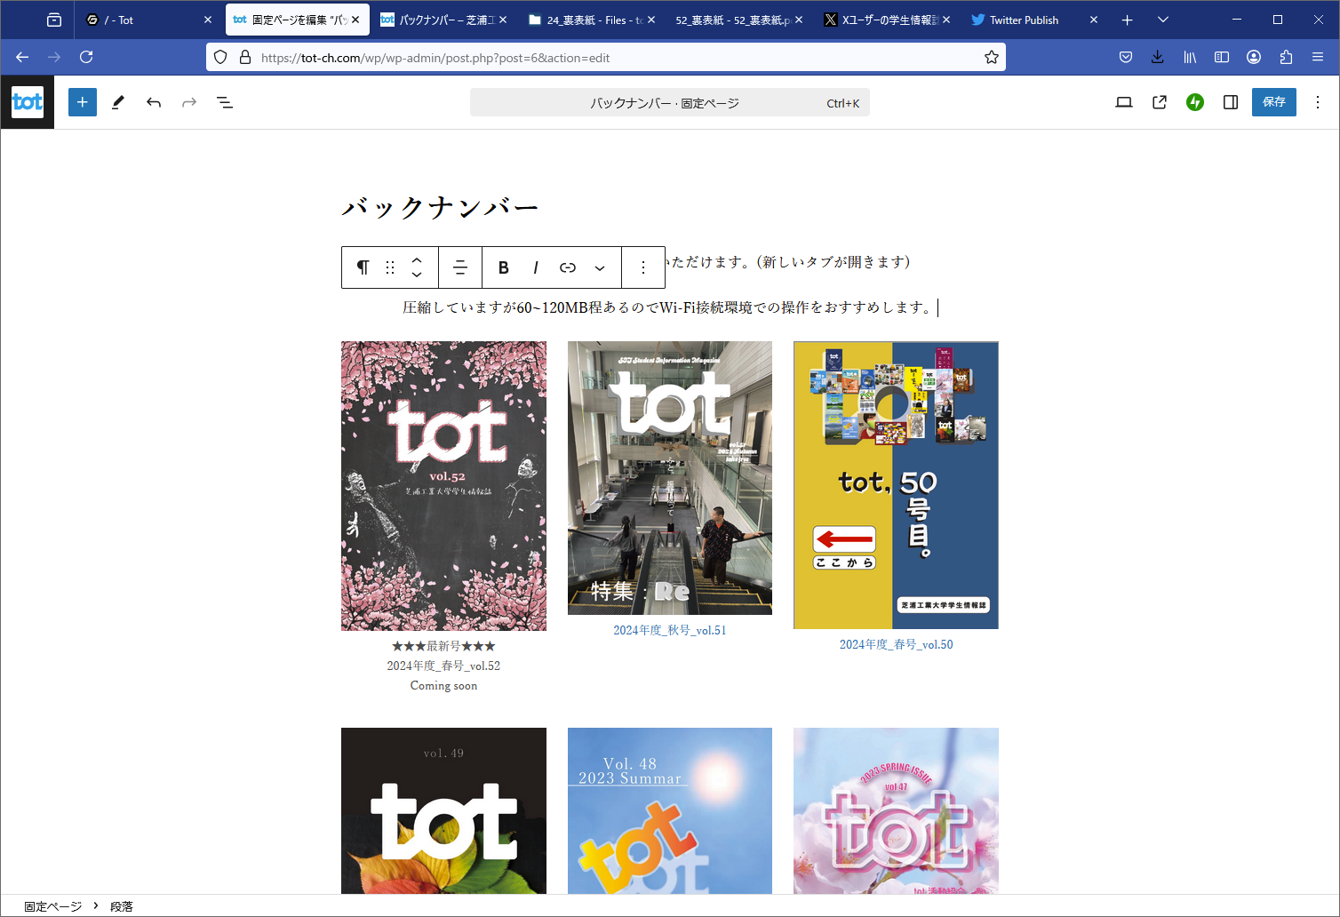
Task: Open the block inserter
Action: point(82,101)
